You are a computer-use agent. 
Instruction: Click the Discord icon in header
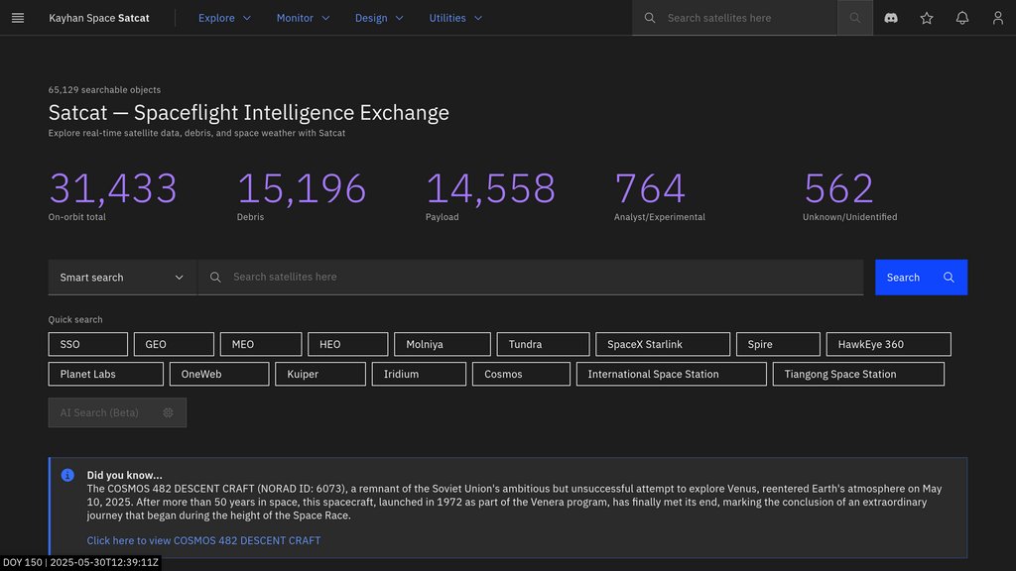click(x=891, y=18)
